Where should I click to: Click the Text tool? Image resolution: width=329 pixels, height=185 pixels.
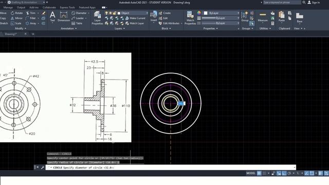(52, 16)
